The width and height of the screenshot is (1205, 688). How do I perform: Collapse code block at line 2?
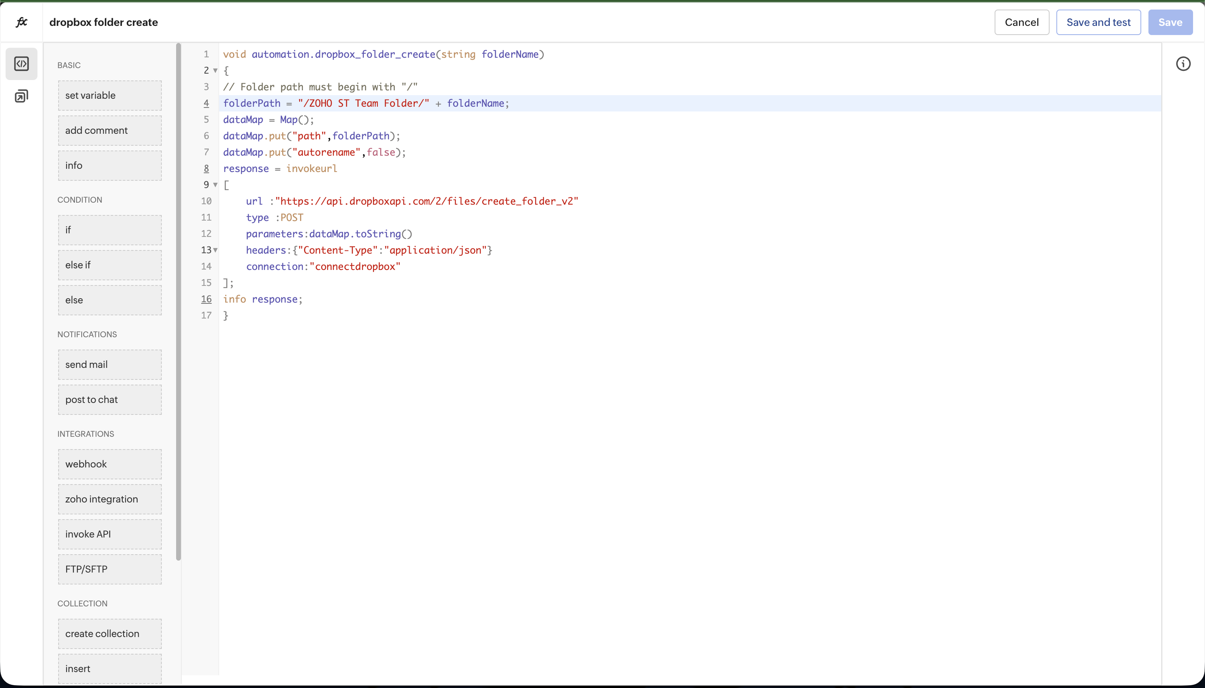pos(215,71)
